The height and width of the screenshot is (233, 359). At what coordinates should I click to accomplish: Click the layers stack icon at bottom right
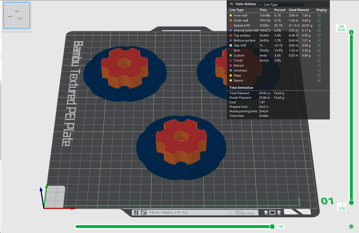tap(351, 227)
